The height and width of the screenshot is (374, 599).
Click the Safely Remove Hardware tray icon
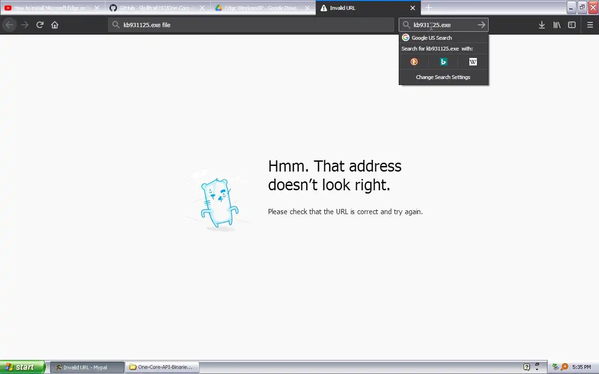coord(555,367)
